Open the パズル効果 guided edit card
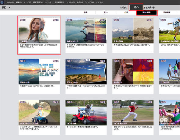This screenshot has height=140, width=180. [170, 76]
